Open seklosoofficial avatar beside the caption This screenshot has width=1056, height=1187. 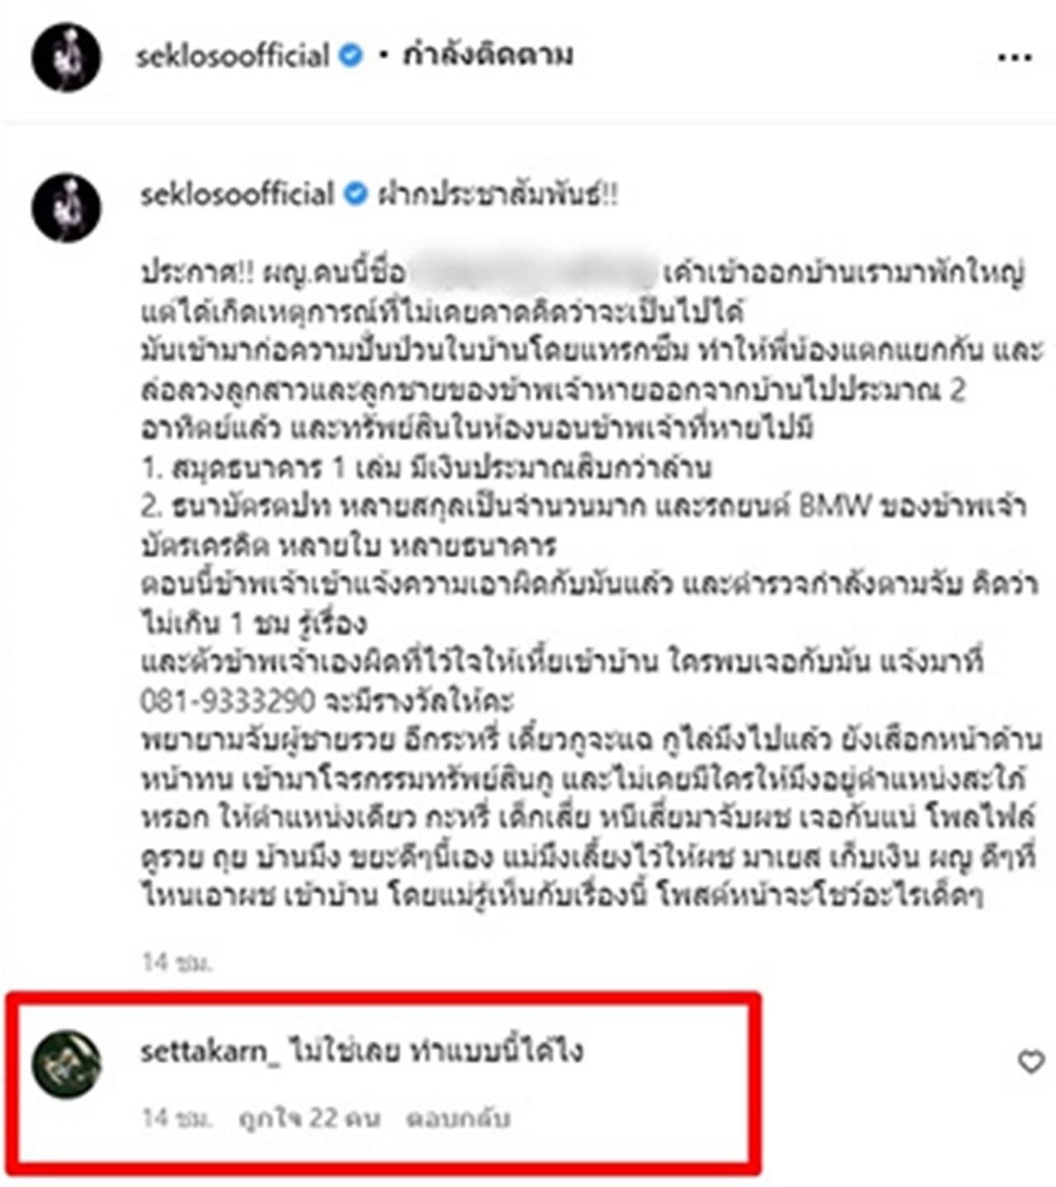[x=66, y=207]
